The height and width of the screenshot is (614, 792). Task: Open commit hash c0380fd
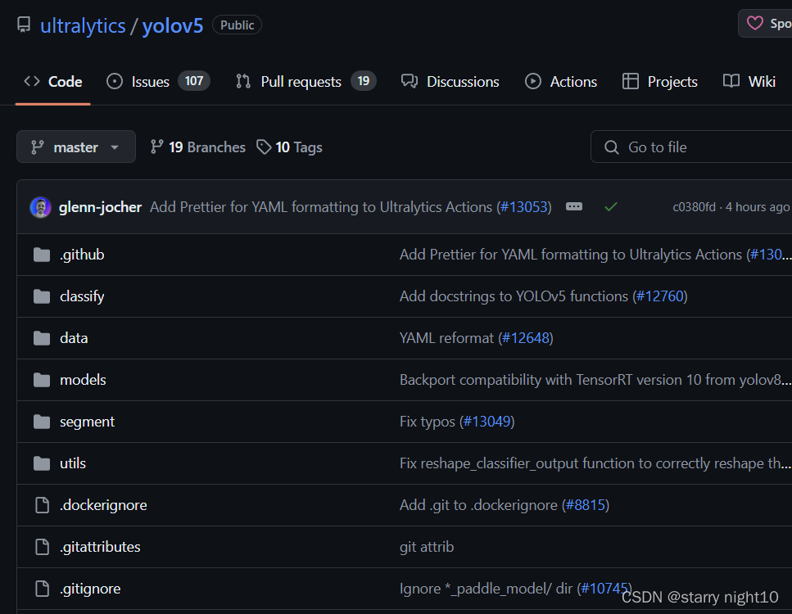pos(694,207)
